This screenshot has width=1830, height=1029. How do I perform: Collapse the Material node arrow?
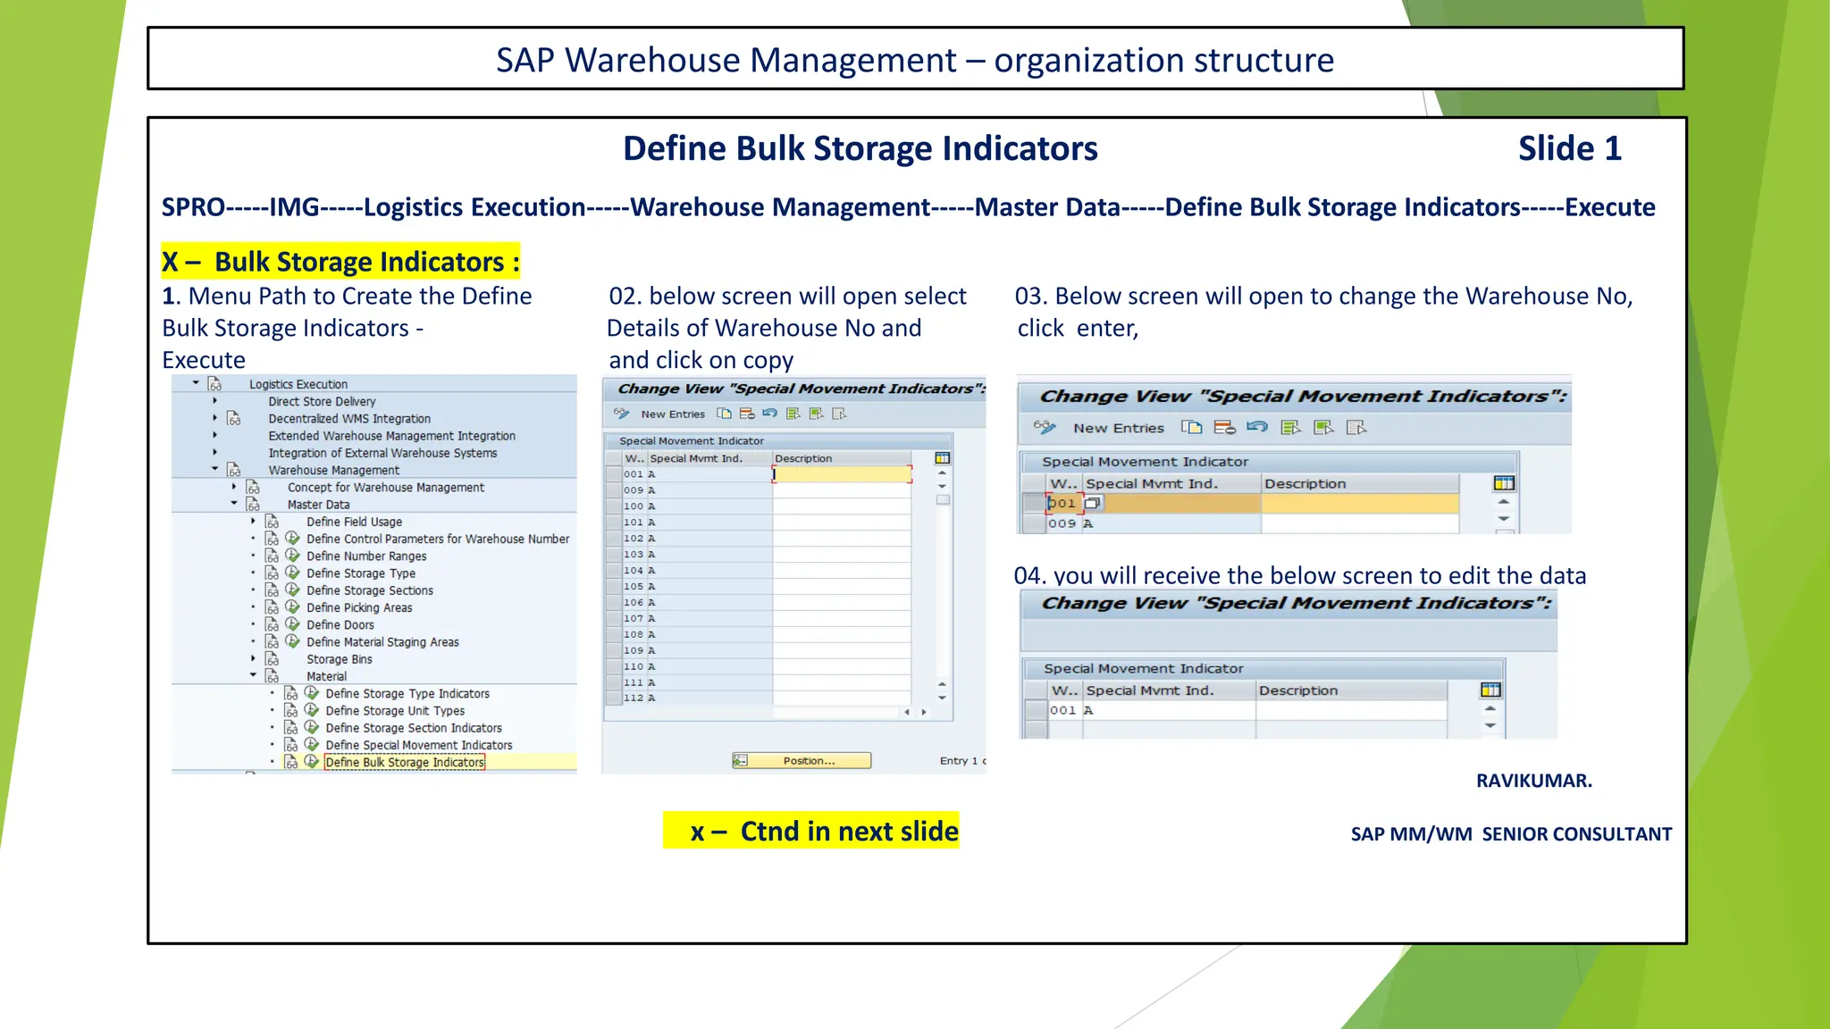(x=253, y=675)
